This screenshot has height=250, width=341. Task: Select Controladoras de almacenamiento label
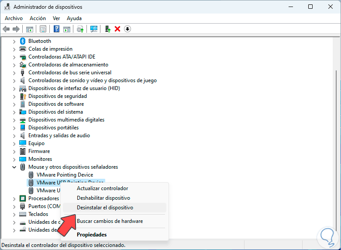coord(68,65)
